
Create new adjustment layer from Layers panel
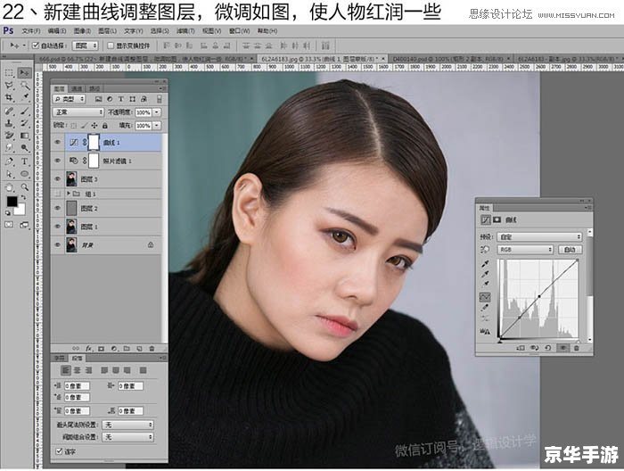114,349
